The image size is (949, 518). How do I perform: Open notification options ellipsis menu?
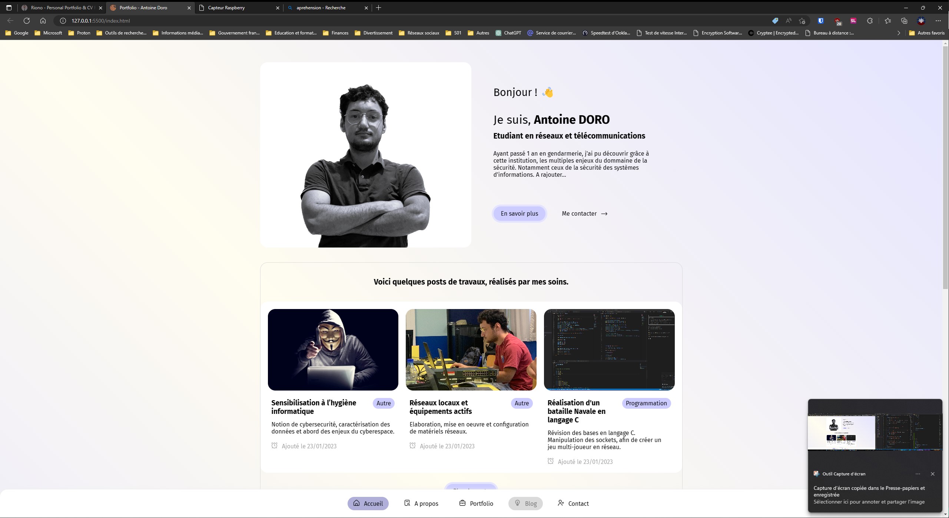918,474
